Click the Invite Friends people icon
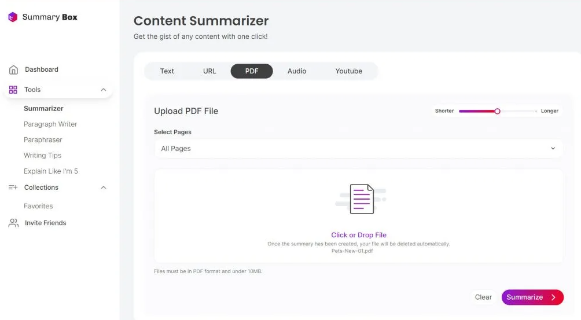The width and height of the screenshot is (581, 320). point(13,223)
